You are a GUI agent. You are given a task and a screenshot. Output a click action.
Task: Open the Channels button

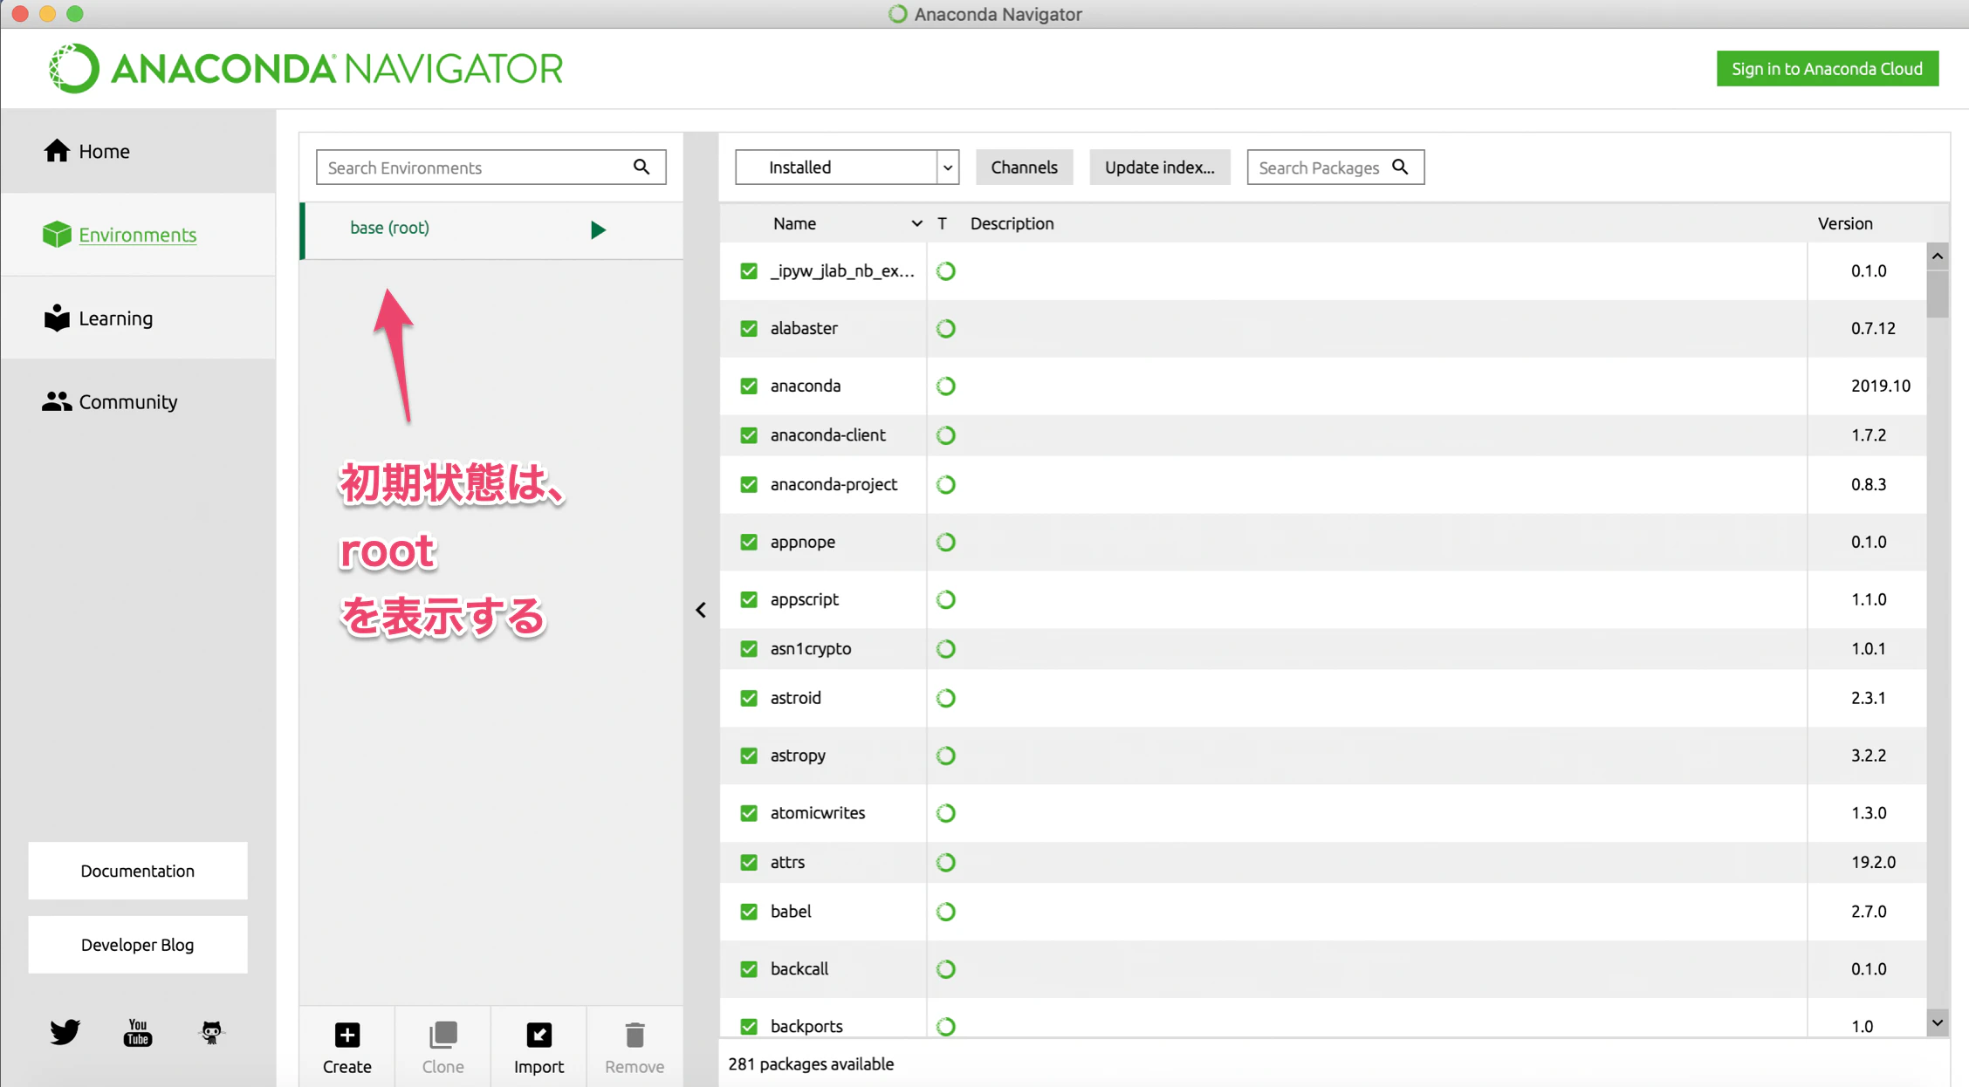coord(1024,167)
